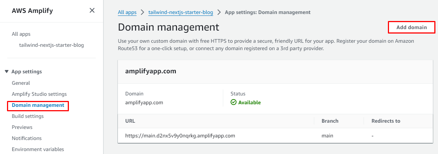
Task: Go to Build settings
Action: click(x=28, y=116)
